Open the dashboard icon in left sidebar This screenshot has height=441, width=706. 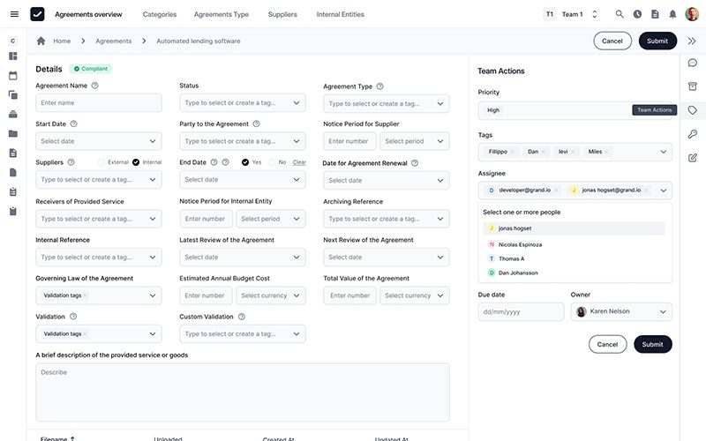point(13,56)
